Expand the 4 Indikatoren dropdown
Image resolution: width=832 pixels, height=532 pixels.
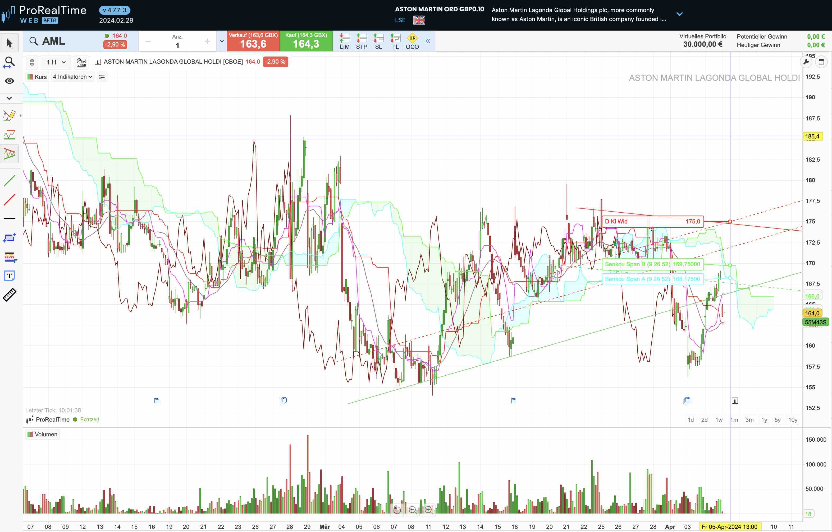[73, 77]
